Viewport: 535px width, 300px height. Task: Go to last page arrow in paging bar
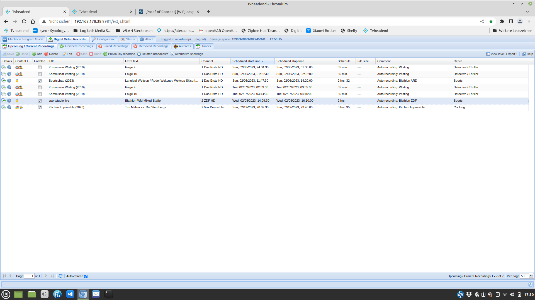[x=52, y=276]
